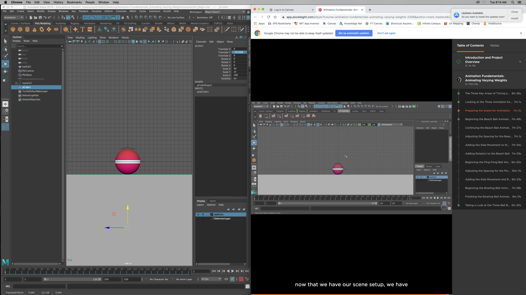Open the playblast icon near the timeline
This screenshot has height=295, width=526.
[x=232, y=279]
